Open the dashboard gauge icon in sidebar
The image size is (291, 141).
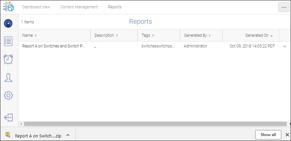click(x=8, y=23)
